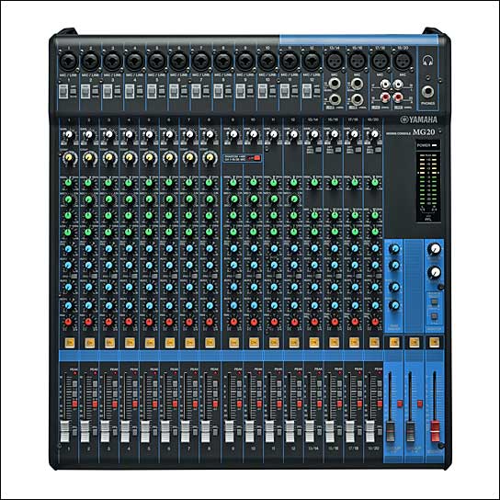
Task: Click the POWER indicator light
Action: click(435, 145)
